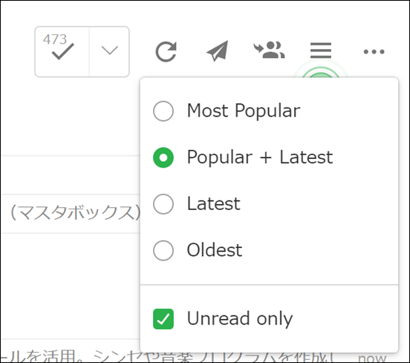410x363 pixels.
Task: Click the share with team people icon
Action: [x=269, y=50]
